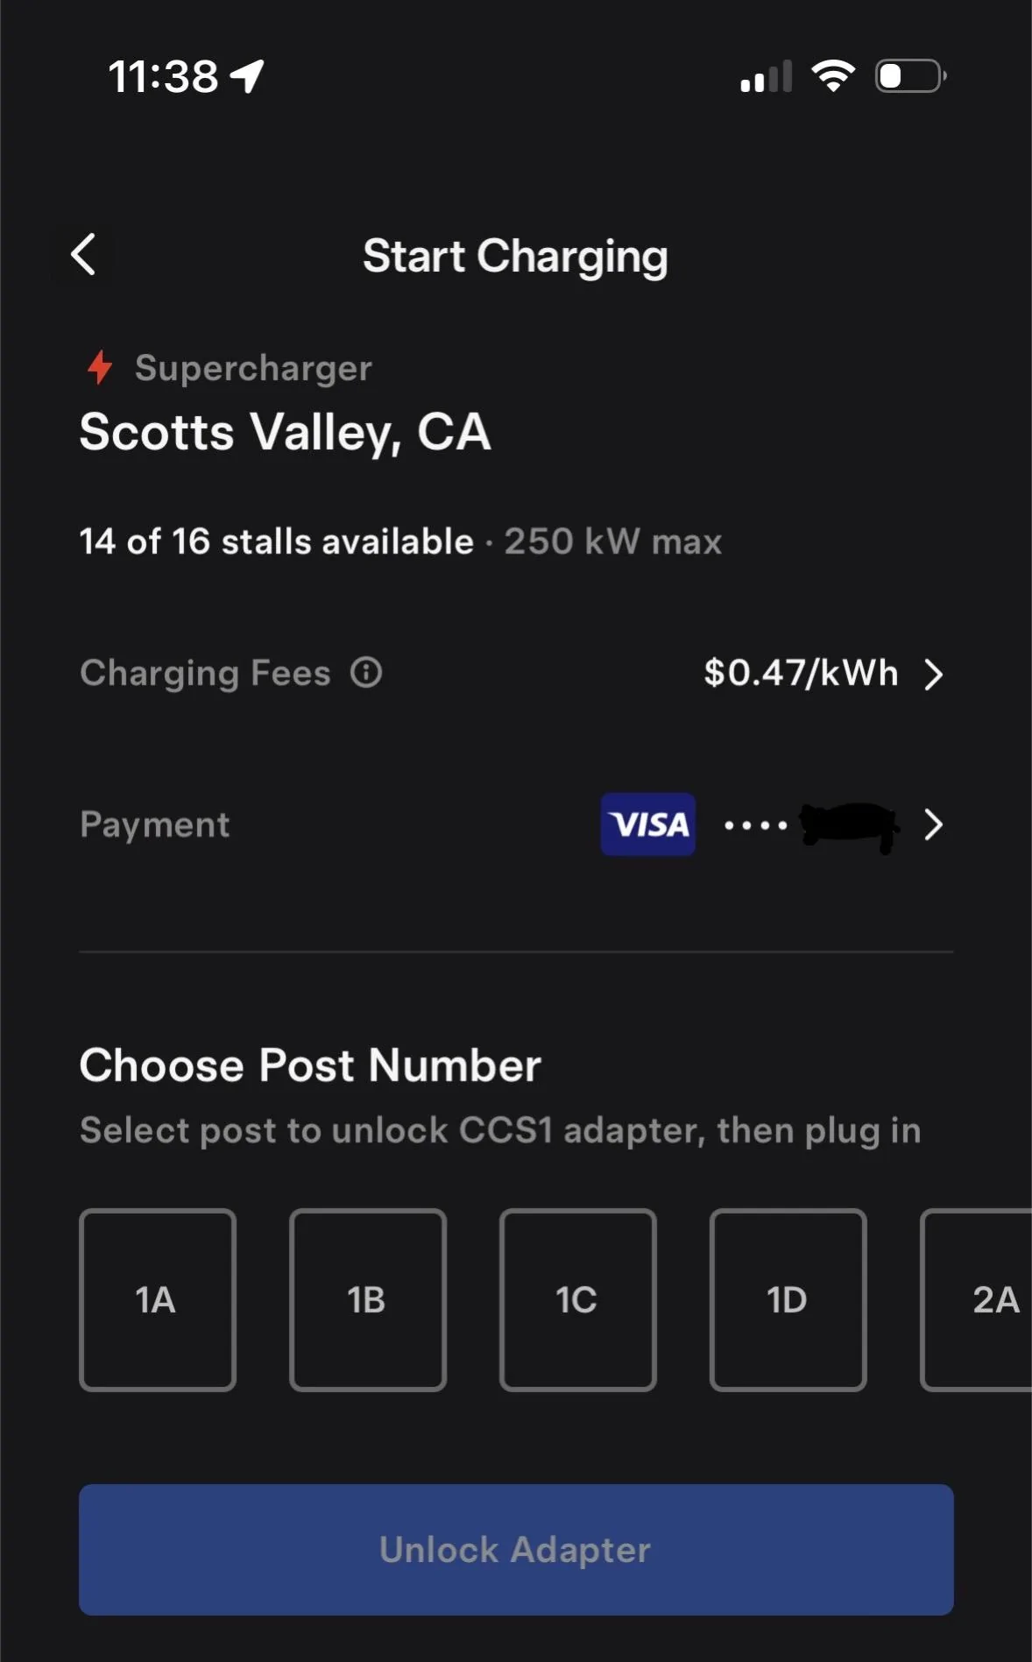Tap the masked card number dots
The image size is (1032, 1662).
pyautogui.click(x=755, y=825)
